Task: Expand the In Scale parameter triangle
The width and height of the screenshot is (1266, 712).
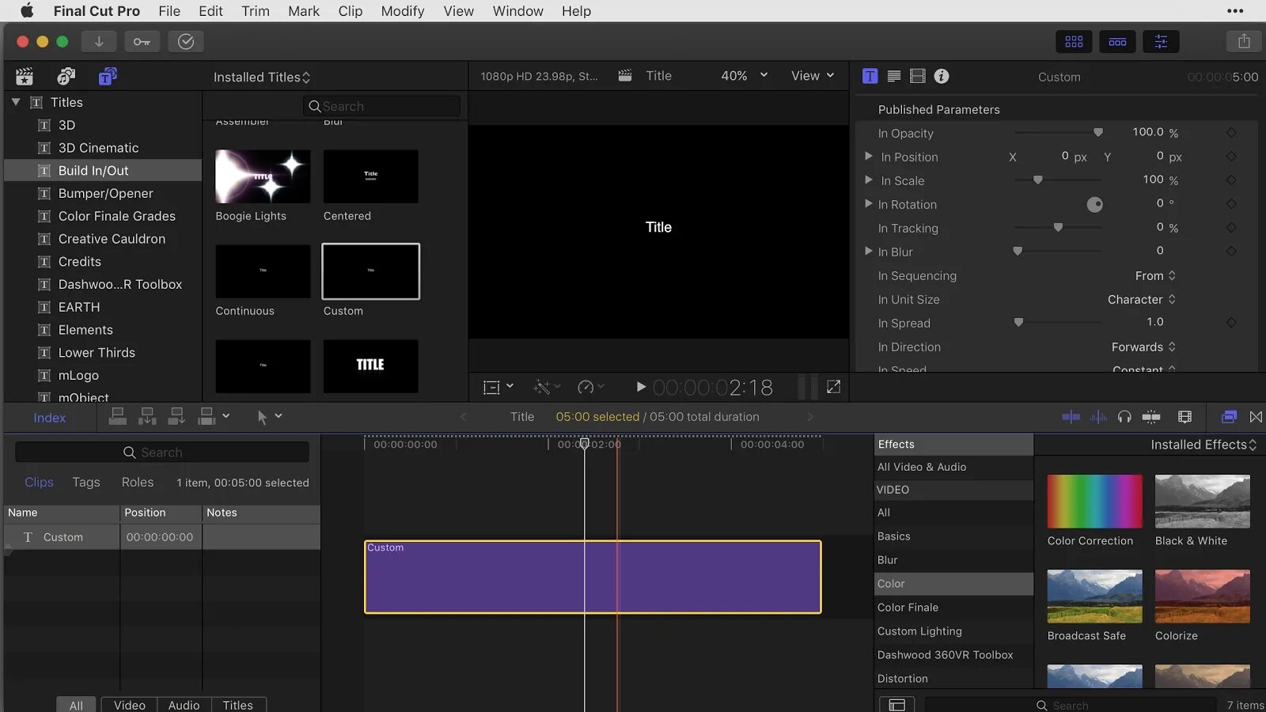Action: click(x=869, y=180)
